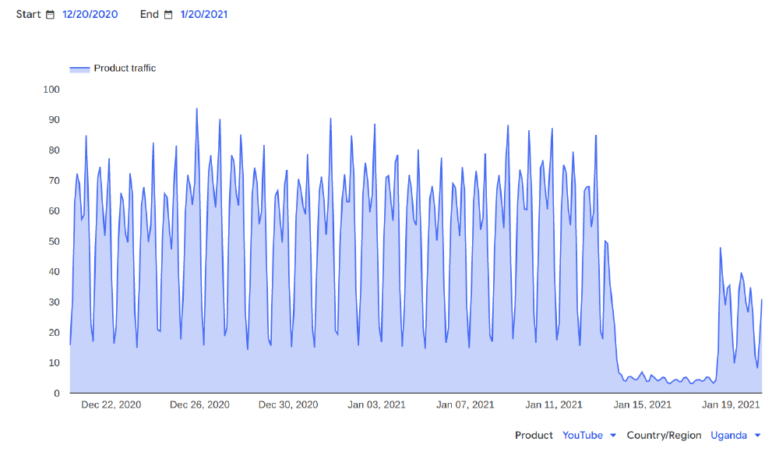The height and width of the screenshot is (459, 779).
Task: Click the 100 mark on the y-axis
Action: tap(51, 90)
